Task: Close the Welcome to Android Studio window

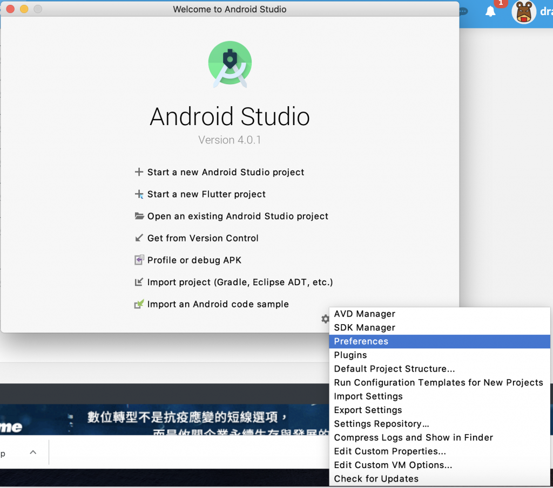Action: coord(11,9)
